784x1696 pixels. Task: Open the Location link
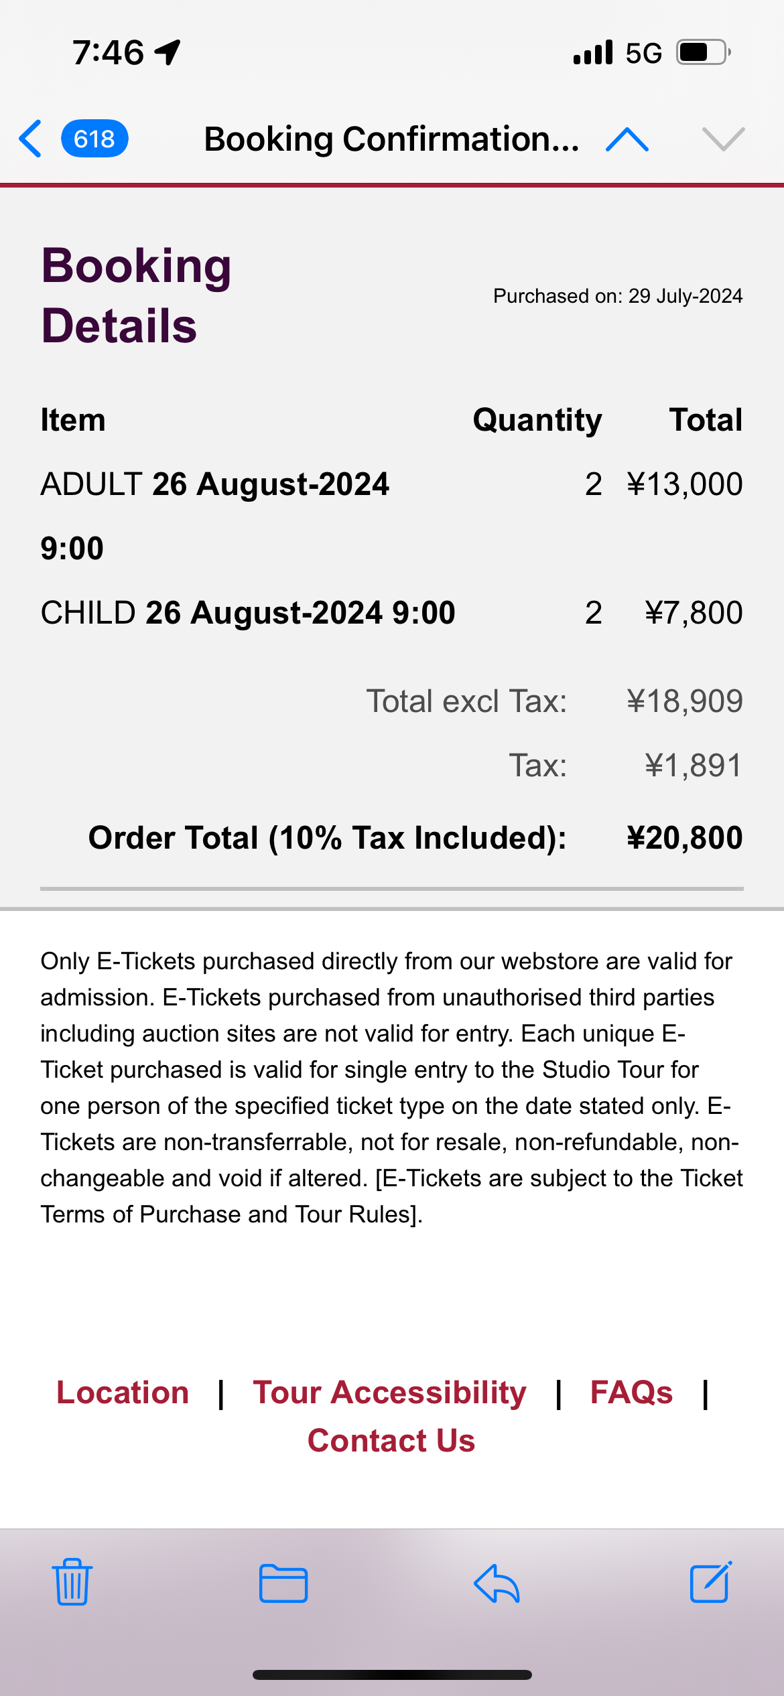click(123, 1393)
